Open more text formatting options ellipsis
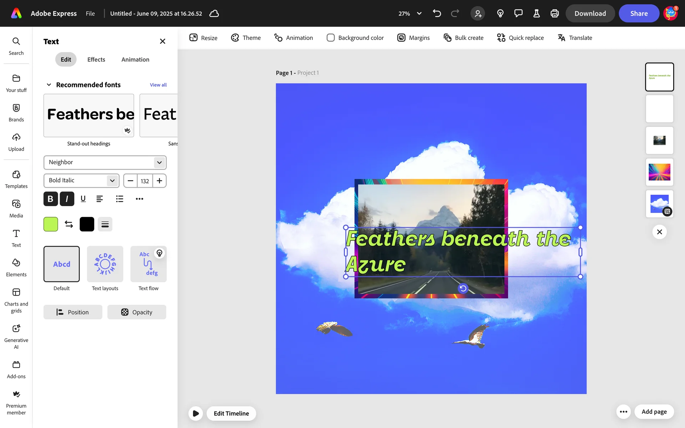 click(139, 199)
